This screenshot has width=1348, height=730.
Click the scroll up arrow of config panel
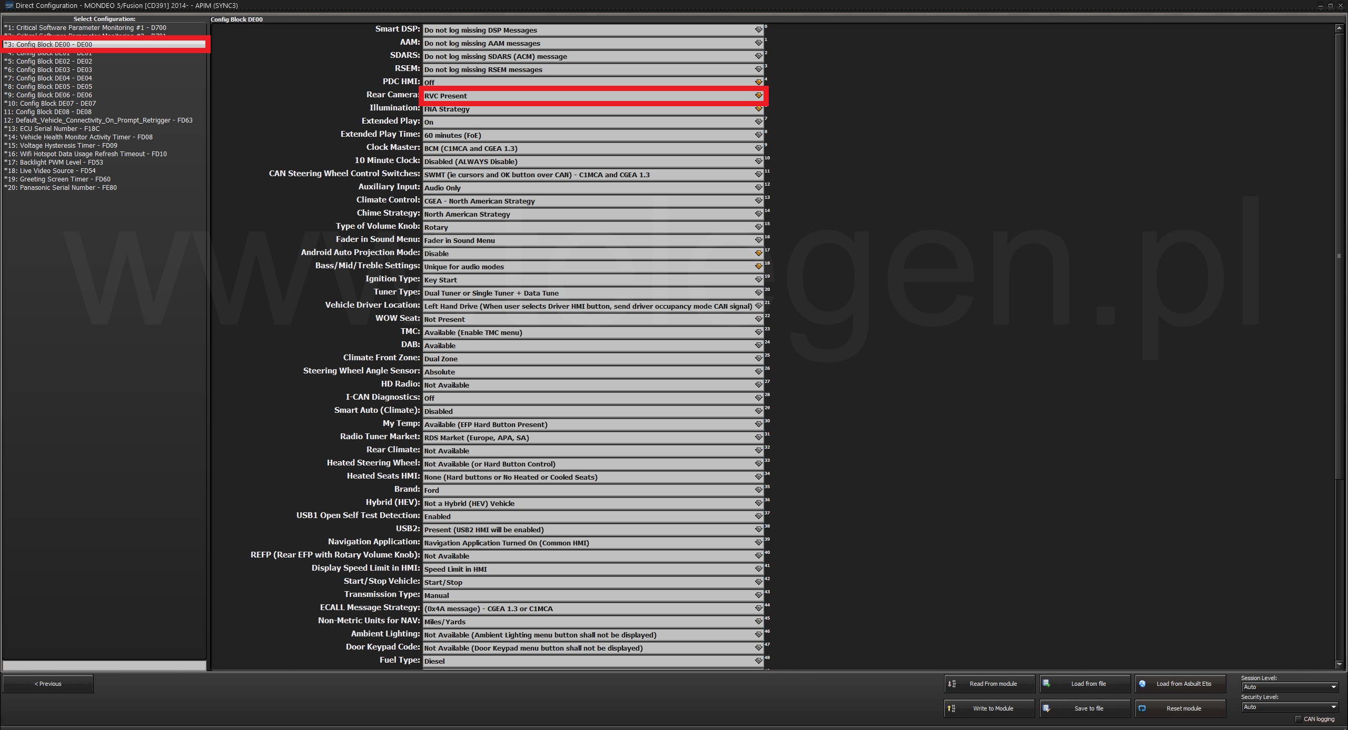point(1339,28)
